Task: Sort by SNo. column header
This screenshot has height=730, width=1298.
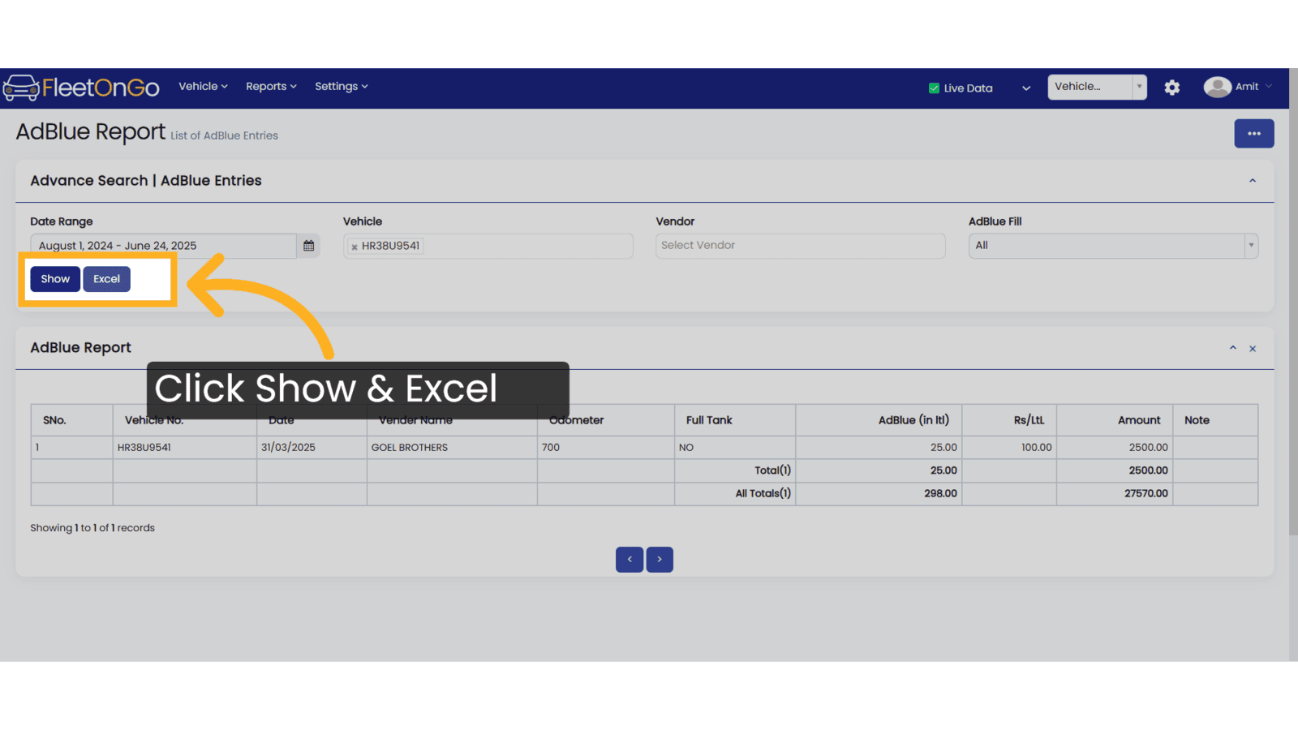Action: (72, 420)
